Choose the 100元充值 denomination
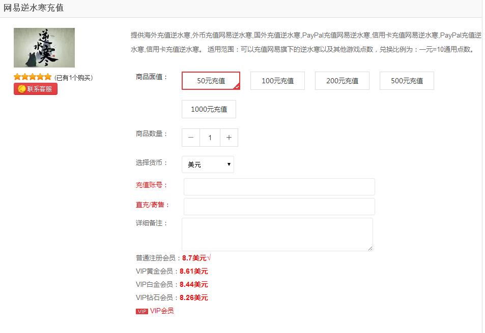This screenshot has width=485, height=333. 277,81
